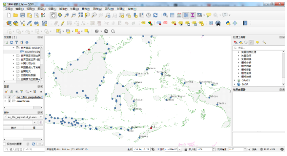The image size is (287, 156).
Task: Expand the SAGA group in the processing toolbox
Action: click(234, 84)
